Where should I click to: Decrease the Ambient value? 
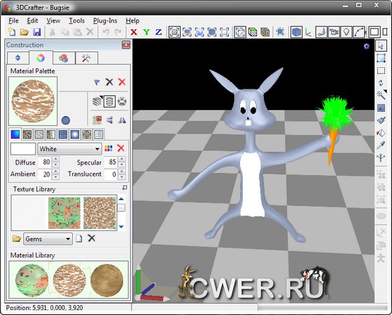[x=56, y=176]
